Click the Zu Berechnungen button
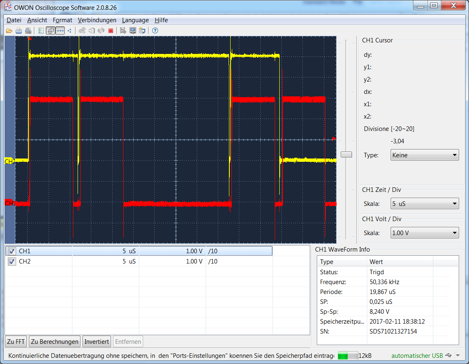This screenshot has width=469, height=364. (54, 342)
